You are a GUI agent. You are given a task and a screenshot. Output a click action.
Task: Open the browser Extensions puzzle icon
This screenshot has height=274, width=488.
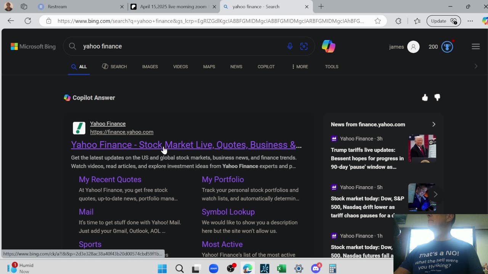(398, 21)
